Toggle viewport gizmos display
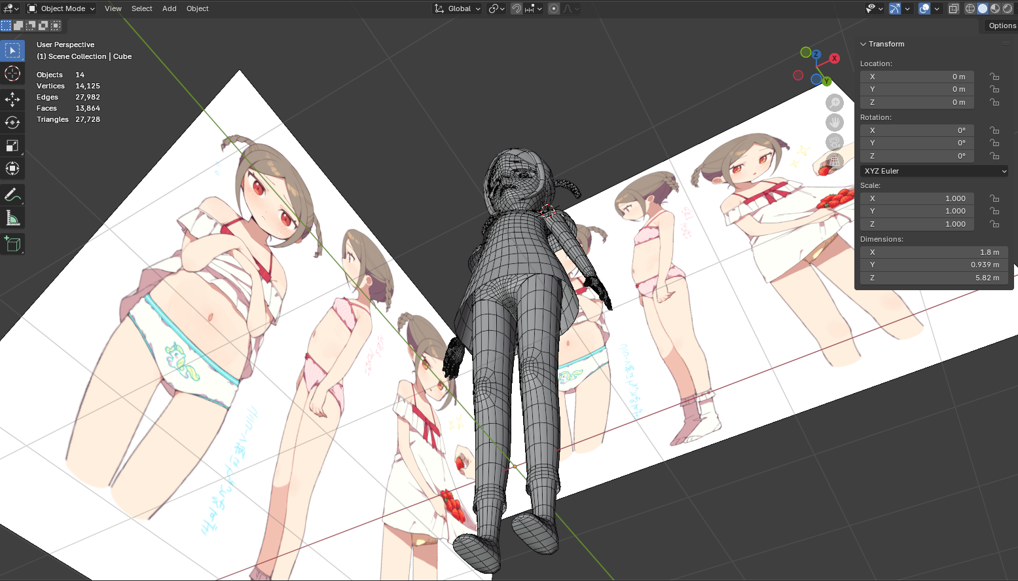This screenshot has width=1018, height=581. click(x=895, y=9)
